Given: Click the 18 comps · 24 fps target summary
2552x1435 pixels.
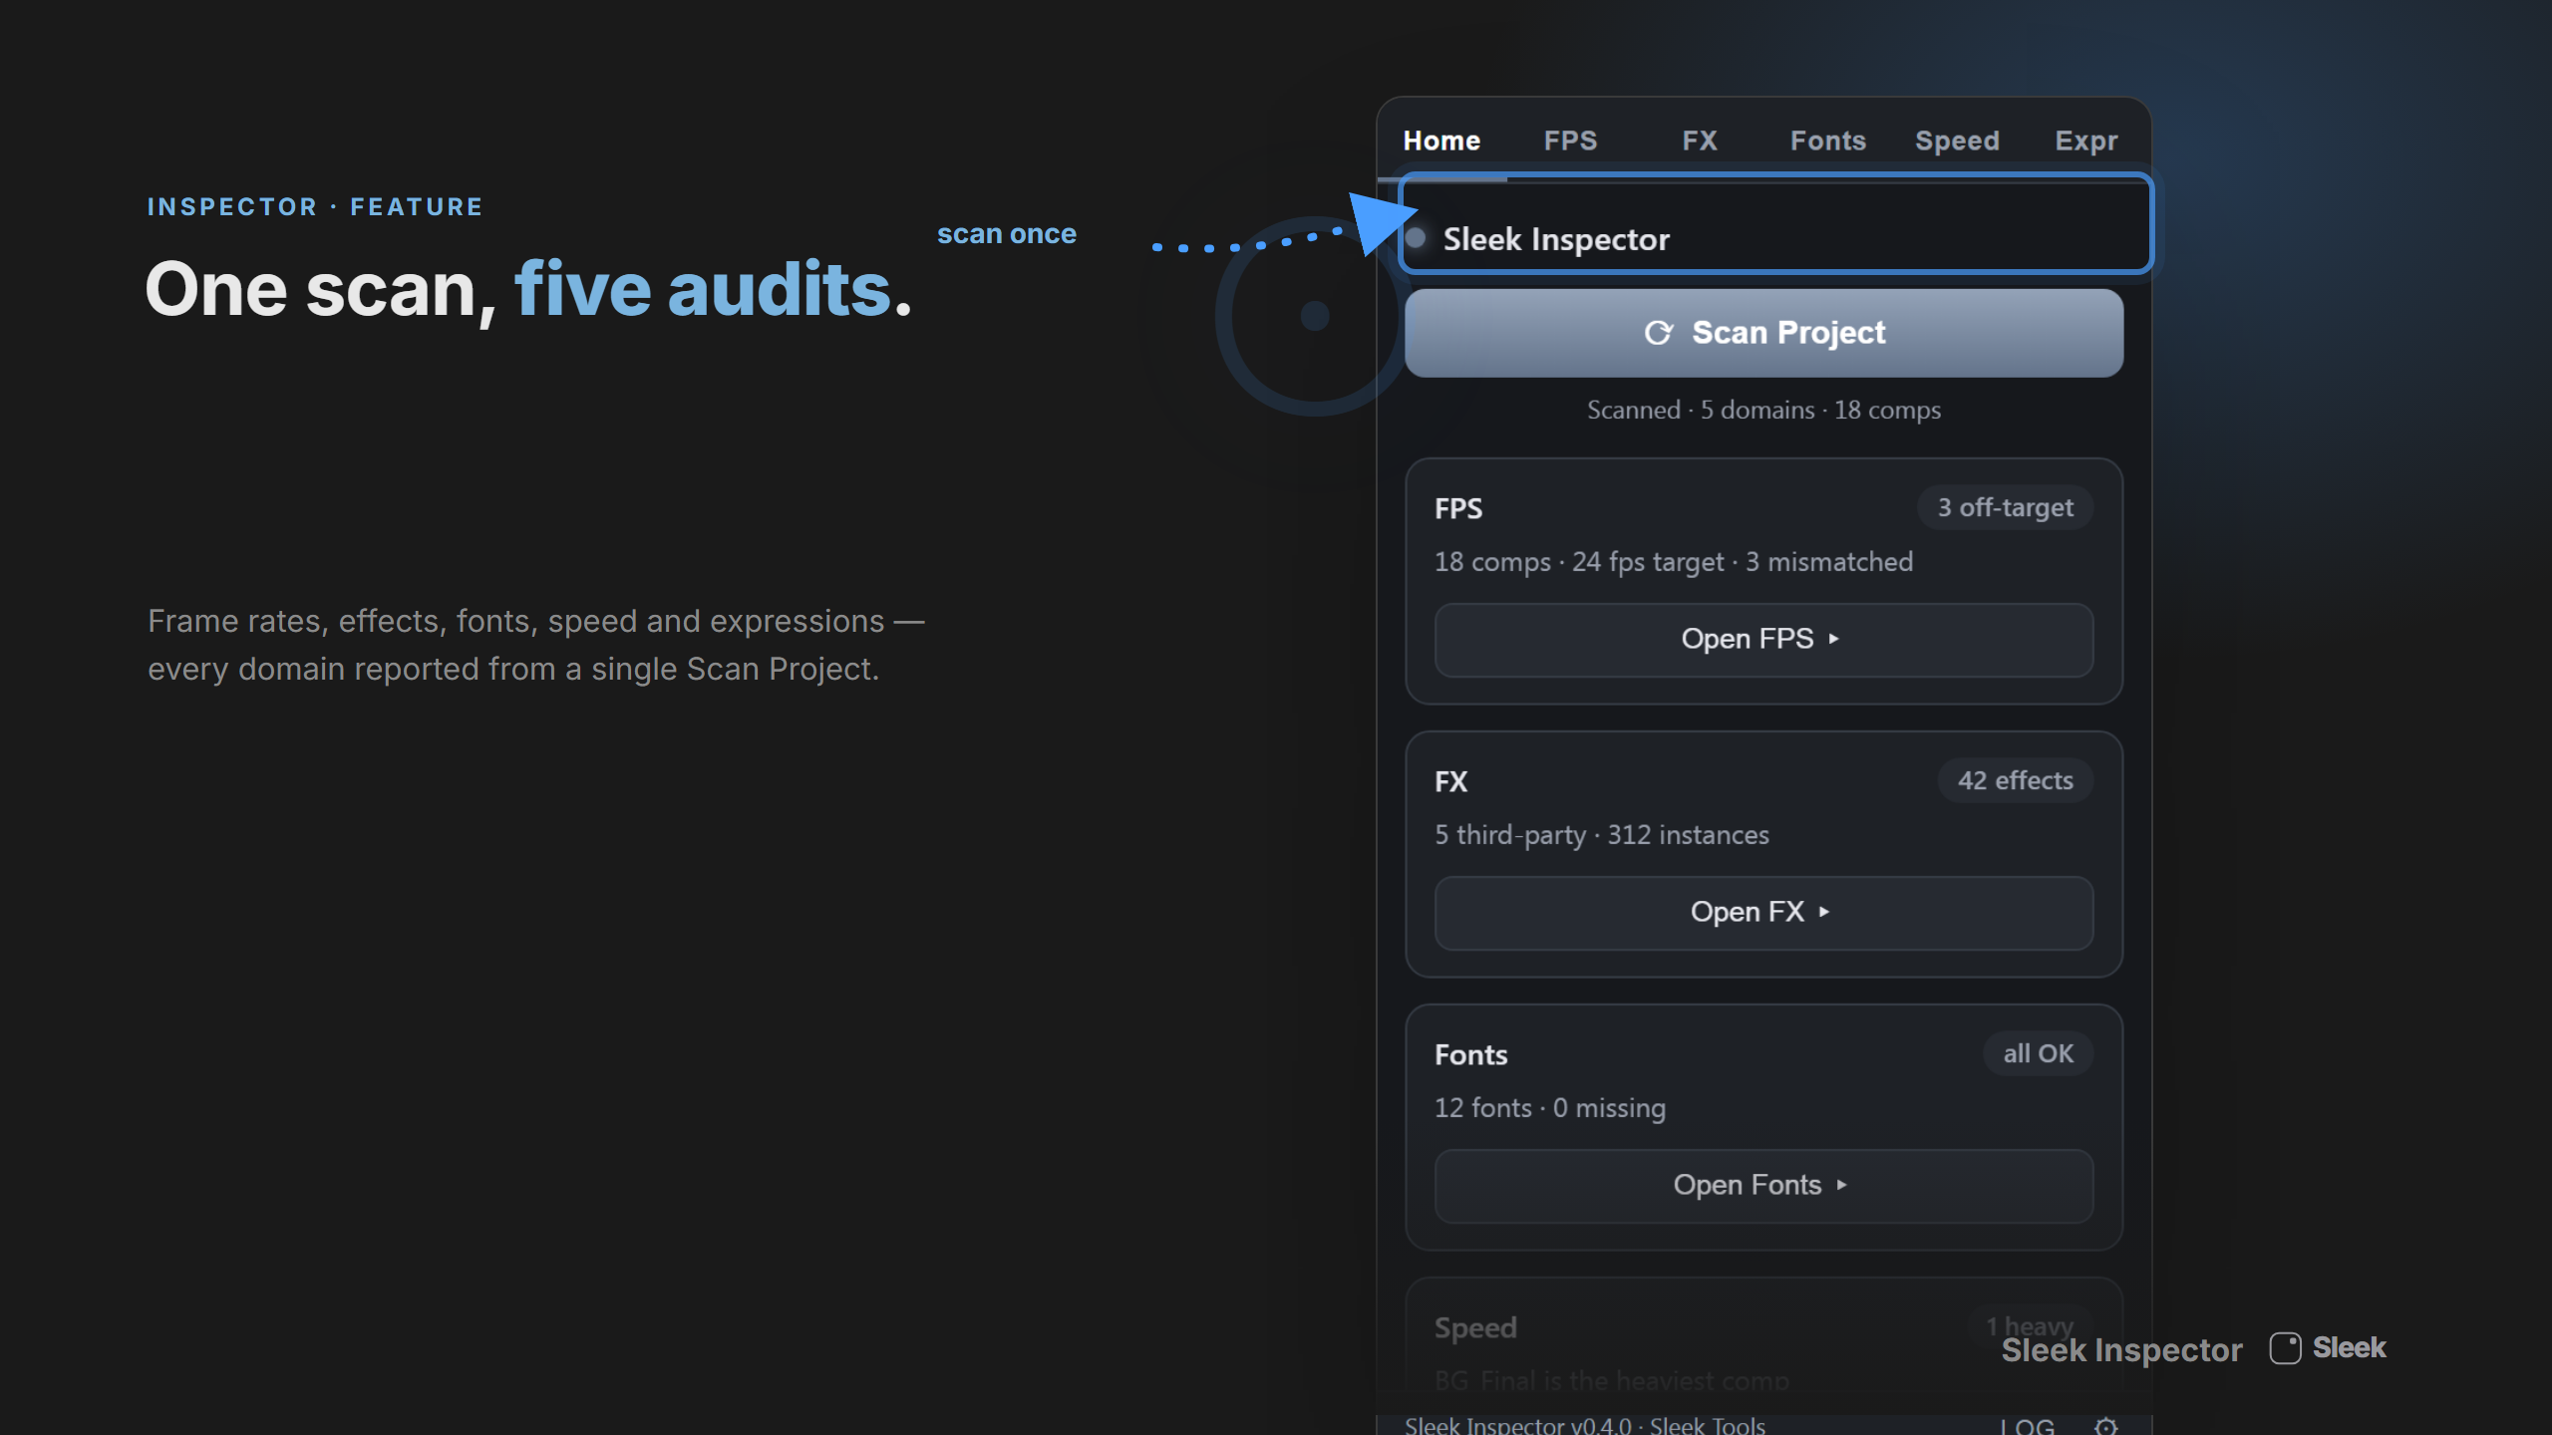Looking at the screenshot, I should tap(1674, 562).
